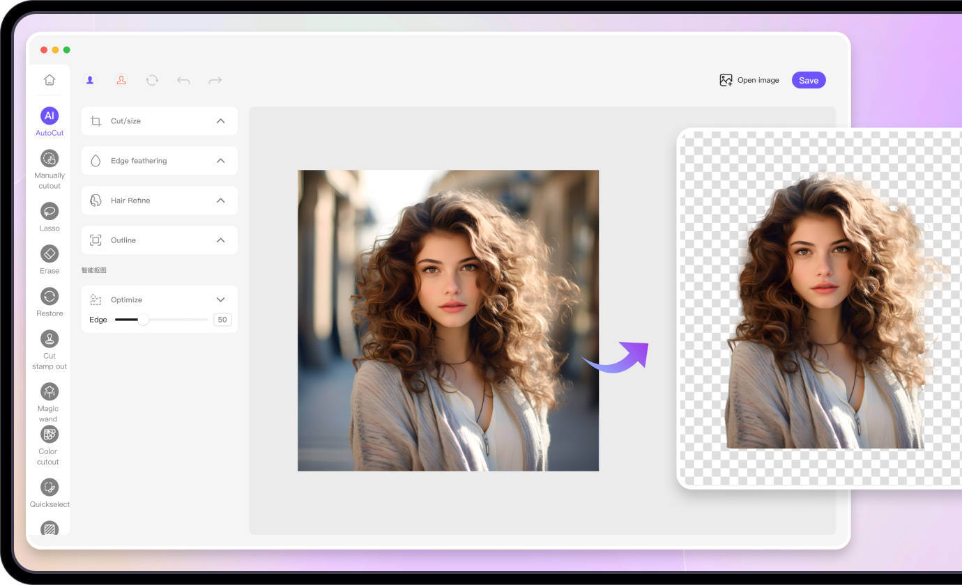962x585 pixels.
Task: Click the Edge slider track
Action: click(x=174, y=320)
